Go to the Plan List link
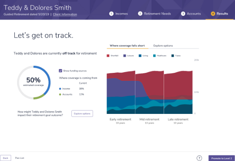Screen dimensions: 235x161 tap(20, 158)
